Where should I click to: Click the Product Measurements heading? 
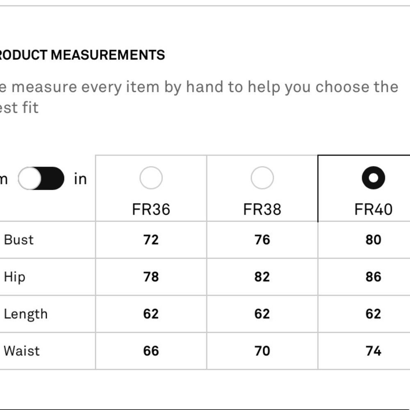(82, 55)
